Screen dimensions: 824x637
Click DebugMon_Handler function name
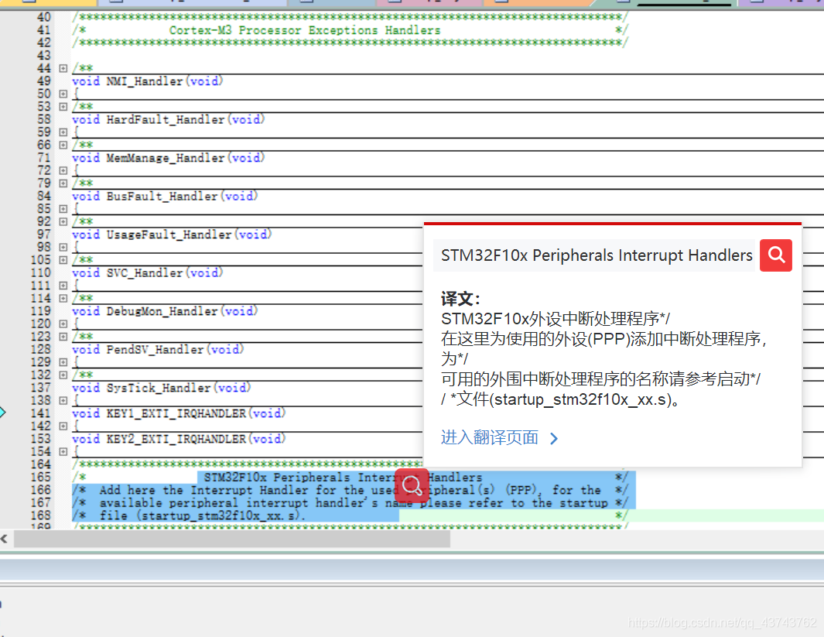(x=162, y=312)
